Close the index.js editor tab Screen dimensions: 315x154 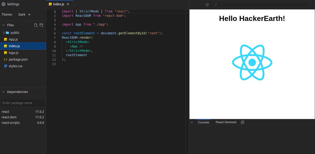coord(68,4)
